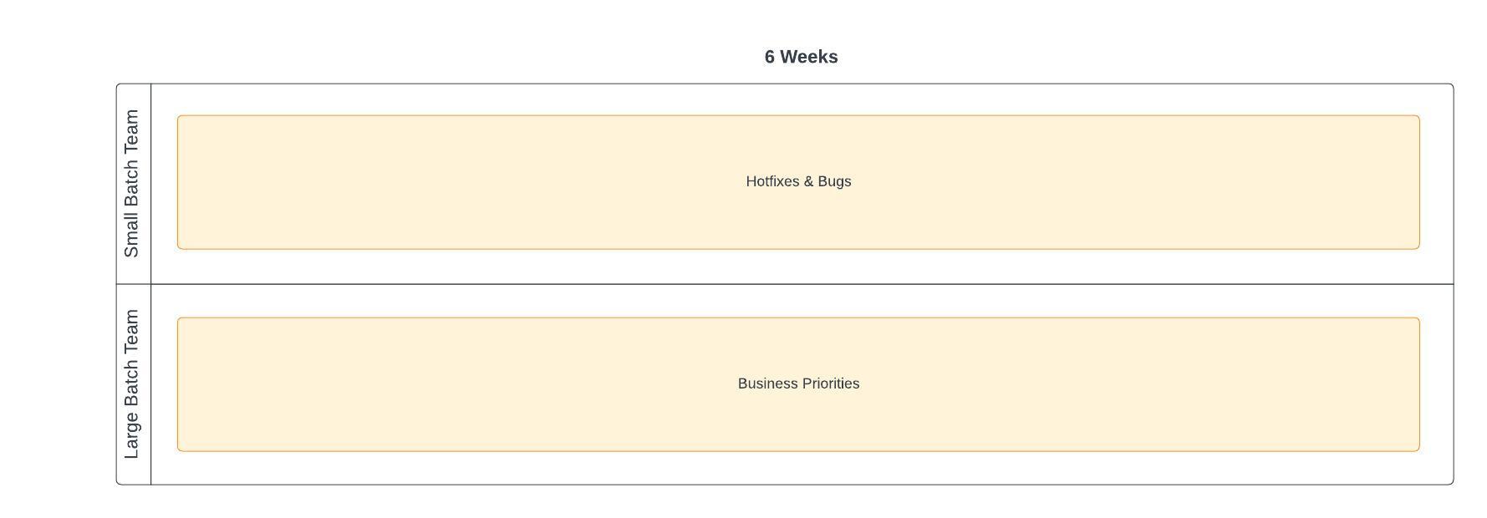Click the left edge of Hotfixes & Bugs box
This screenshot has width=1487, height=518.
pyautogui.click(x=177, y=182)
